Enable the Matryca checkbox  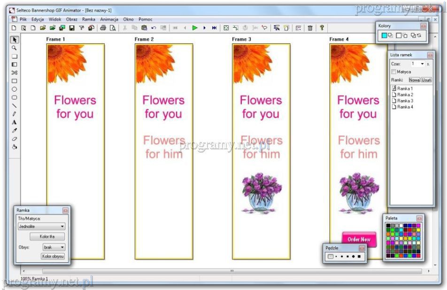393,72
